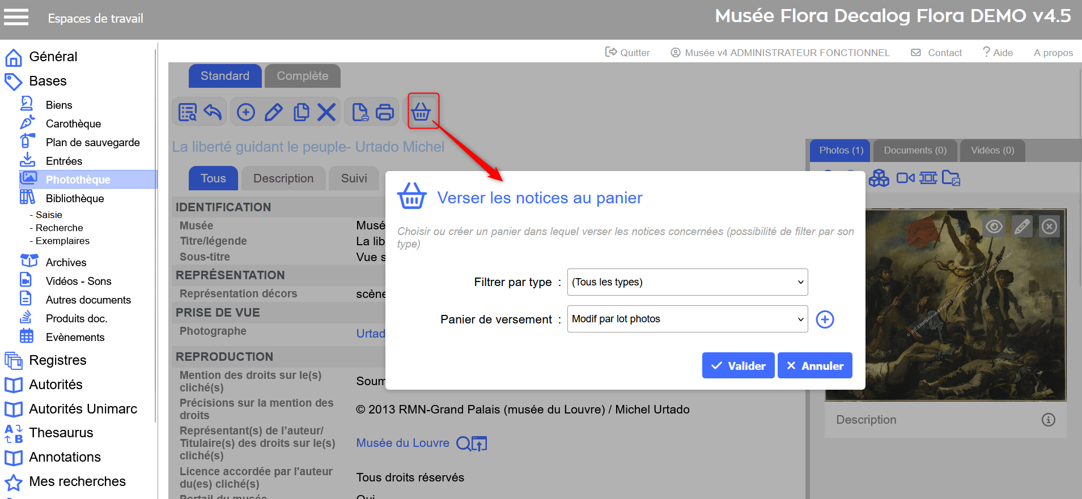Click the Valider button
The image size is (1082, 499).
tap(738, 366)
